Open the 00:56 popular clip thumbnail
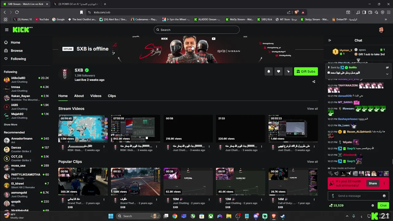 coord(83,181)
